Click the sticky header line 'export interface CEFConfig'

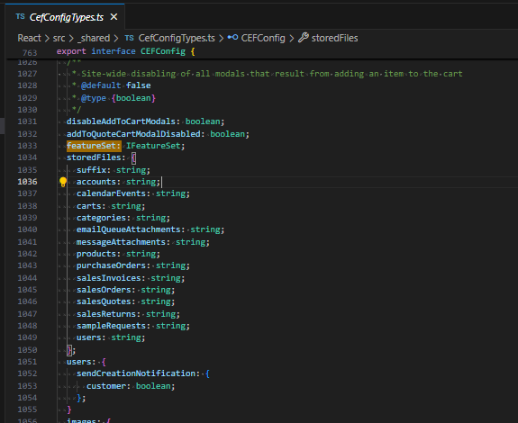coord(125,51)
